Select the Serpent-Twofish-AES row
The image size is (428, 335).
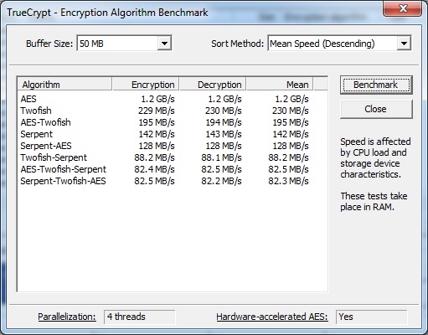(x=165, y=181)
